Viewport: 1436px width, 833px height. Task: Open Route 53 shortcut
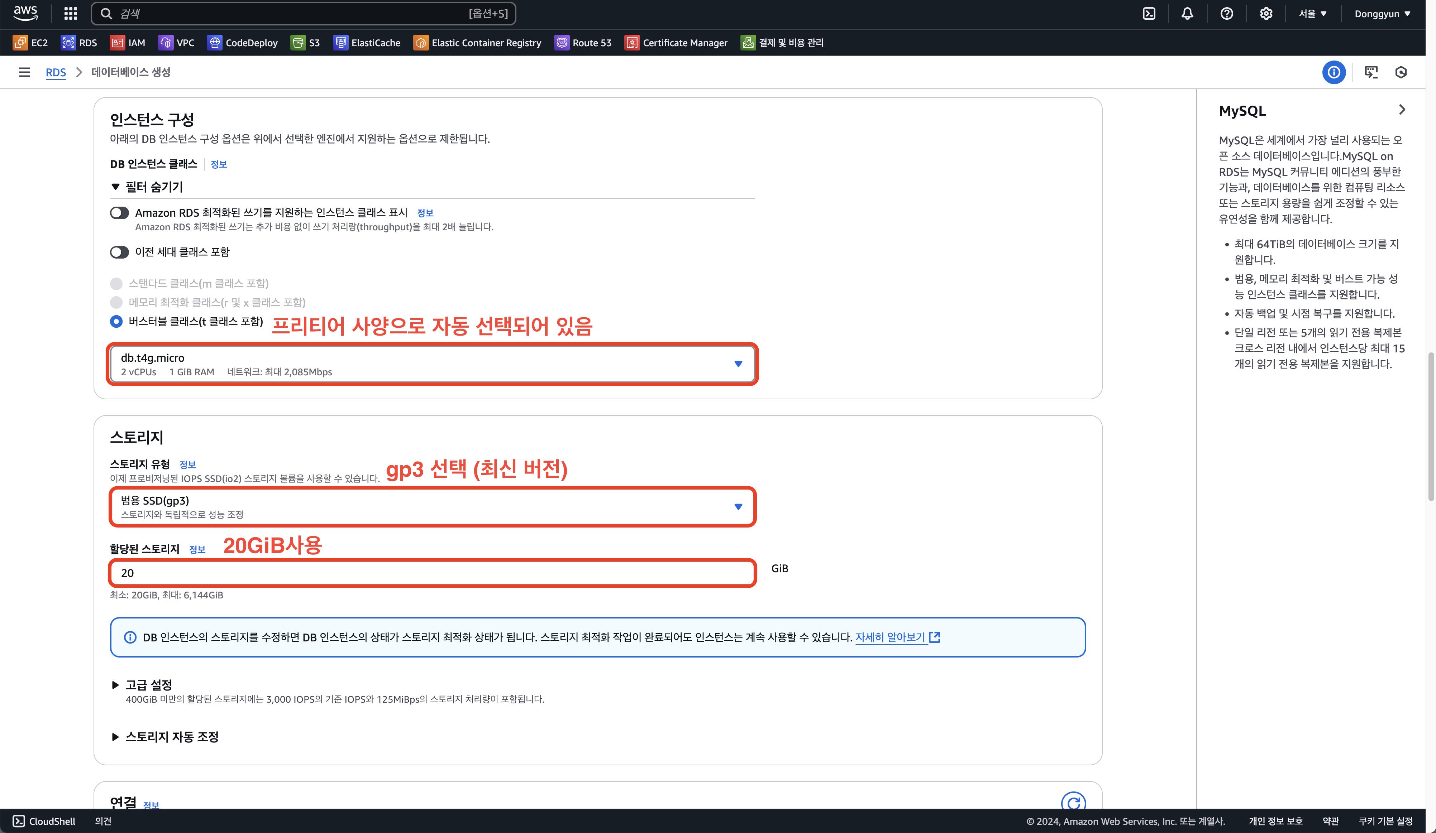[583, 43]
